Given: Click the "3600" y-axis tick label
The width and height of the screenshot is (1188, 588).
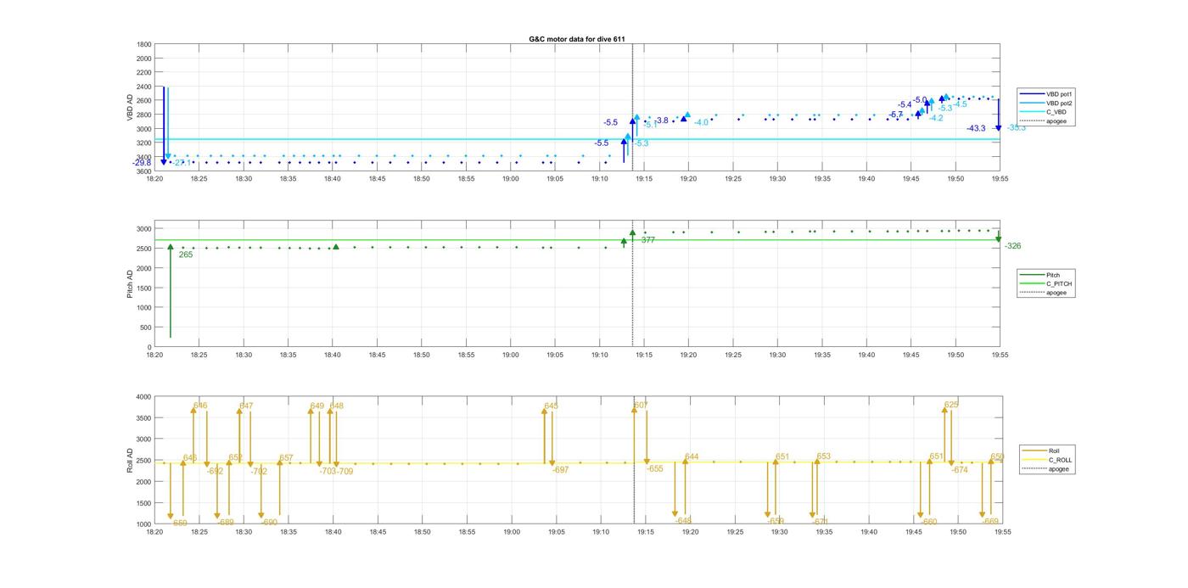Looking at the screenshot, I should 143,171.
